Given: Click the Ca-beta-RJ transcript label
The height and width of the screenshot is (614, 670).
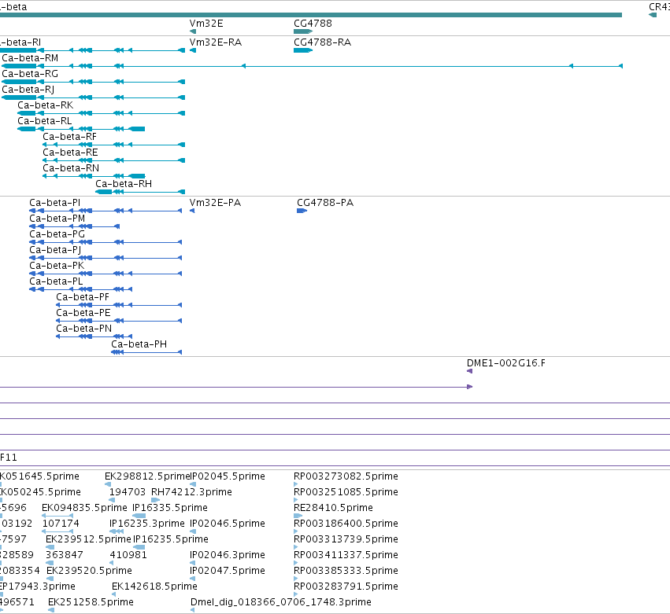Looking at the screenshot, I should [28, 90].
